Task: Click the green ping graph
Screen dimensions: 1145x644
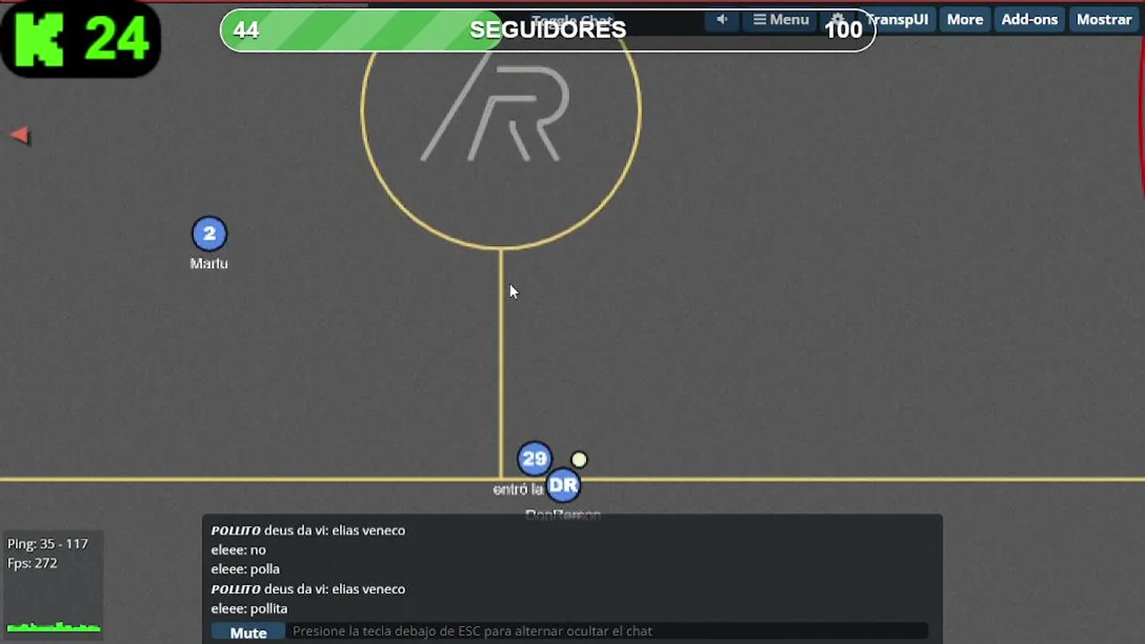Action: pos(54,626)
